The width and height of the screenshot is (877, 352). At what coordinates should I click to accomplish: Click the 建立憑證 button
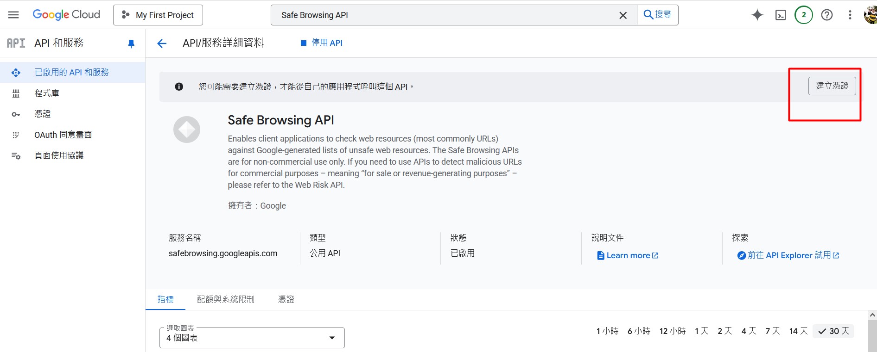point(832,86)
